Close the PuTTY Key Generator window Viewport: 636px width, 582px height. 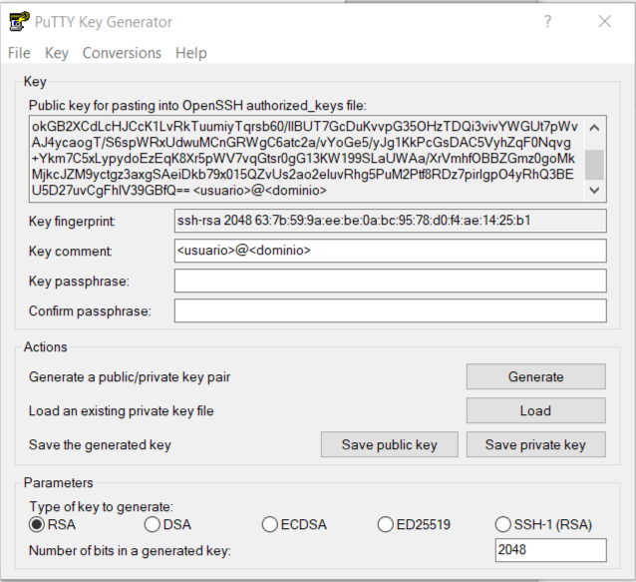pyautogui.click(x=604, y=22)
